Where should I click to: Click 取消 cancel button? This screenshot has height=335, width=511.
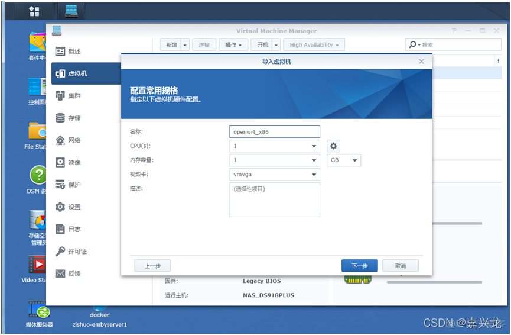(401, 266)
